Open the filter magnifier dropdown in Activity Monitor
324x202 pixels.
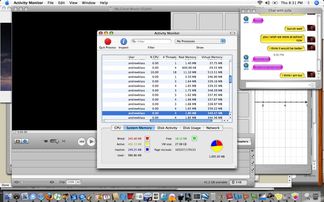tap(134, 41)
